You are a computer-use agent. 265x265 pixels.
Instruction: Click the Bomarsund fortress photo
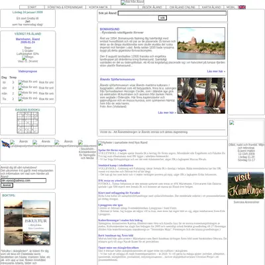[x=201, y=43]
